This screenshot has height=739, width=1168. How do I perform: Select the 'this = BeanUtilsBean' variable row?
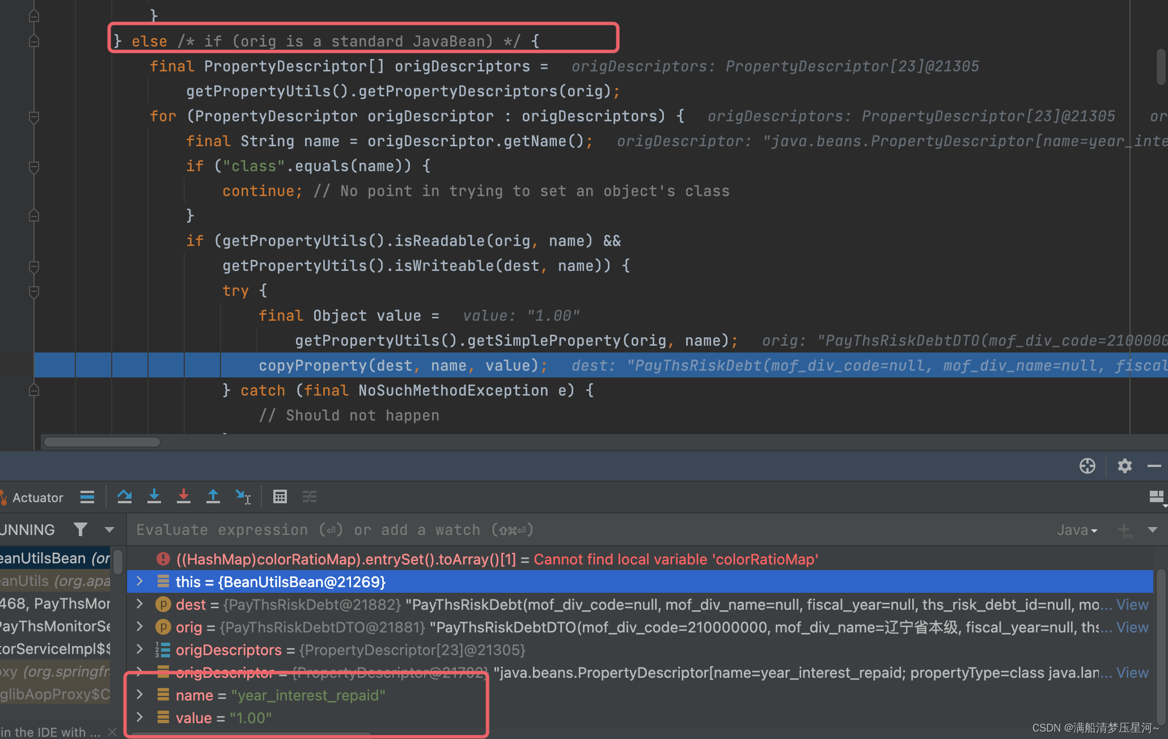[x=280, y=582]
